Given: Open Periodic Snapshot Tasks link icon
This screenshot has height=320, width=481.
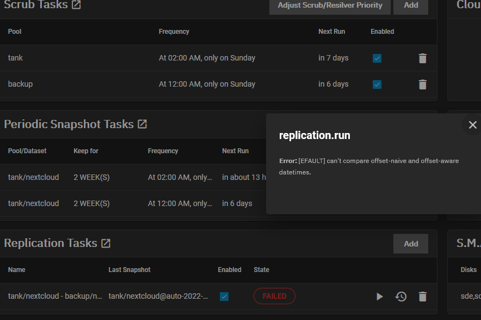Looking at the screenshot, I should [x=142, y=124].
